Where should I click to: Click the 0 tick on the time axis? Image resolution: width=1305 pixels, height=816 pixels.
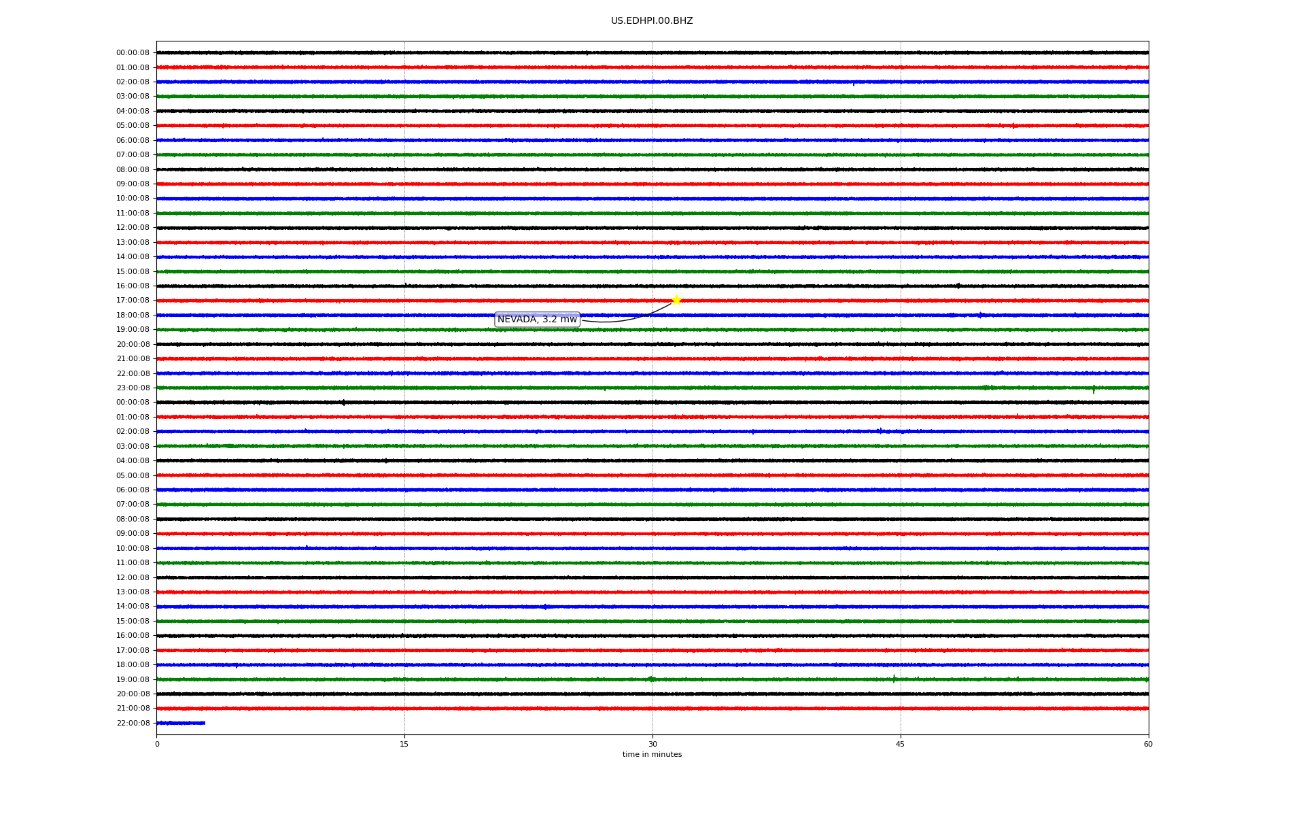click(157, 744)
